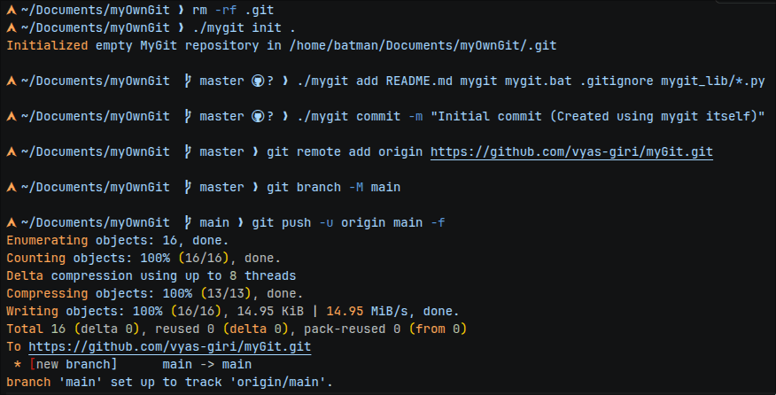Image resolution: width=776 pixels, height=395 pixels.
Task: Click the commit message "Initial commit (Created using mygit itself)"
Action: [x=597, y=116]
